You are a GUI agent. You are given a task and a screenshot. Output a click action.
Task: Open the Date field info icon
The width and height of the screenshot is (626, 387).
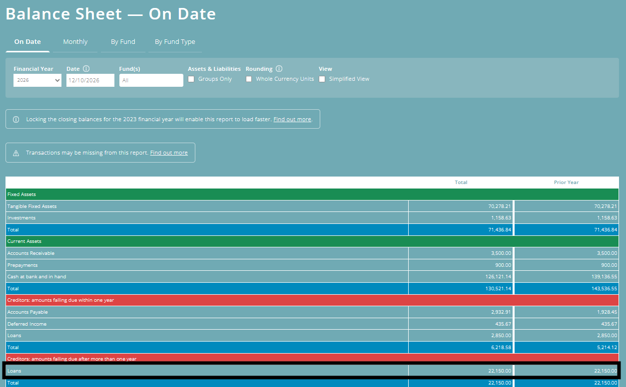tap(86, 69)
